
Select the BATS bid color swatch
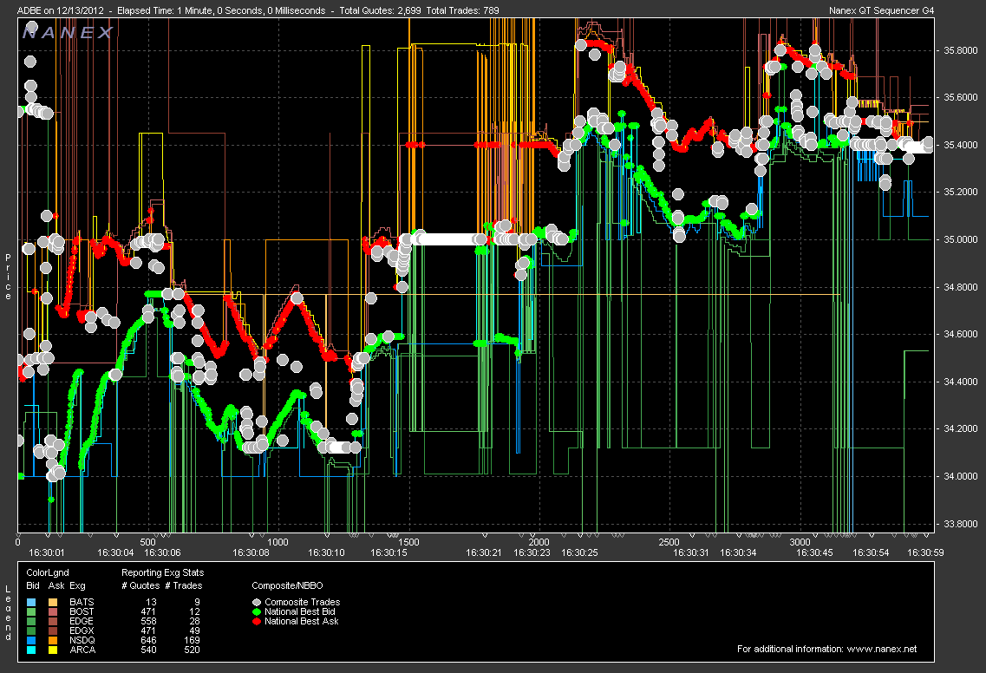click(x=31, y=603)
